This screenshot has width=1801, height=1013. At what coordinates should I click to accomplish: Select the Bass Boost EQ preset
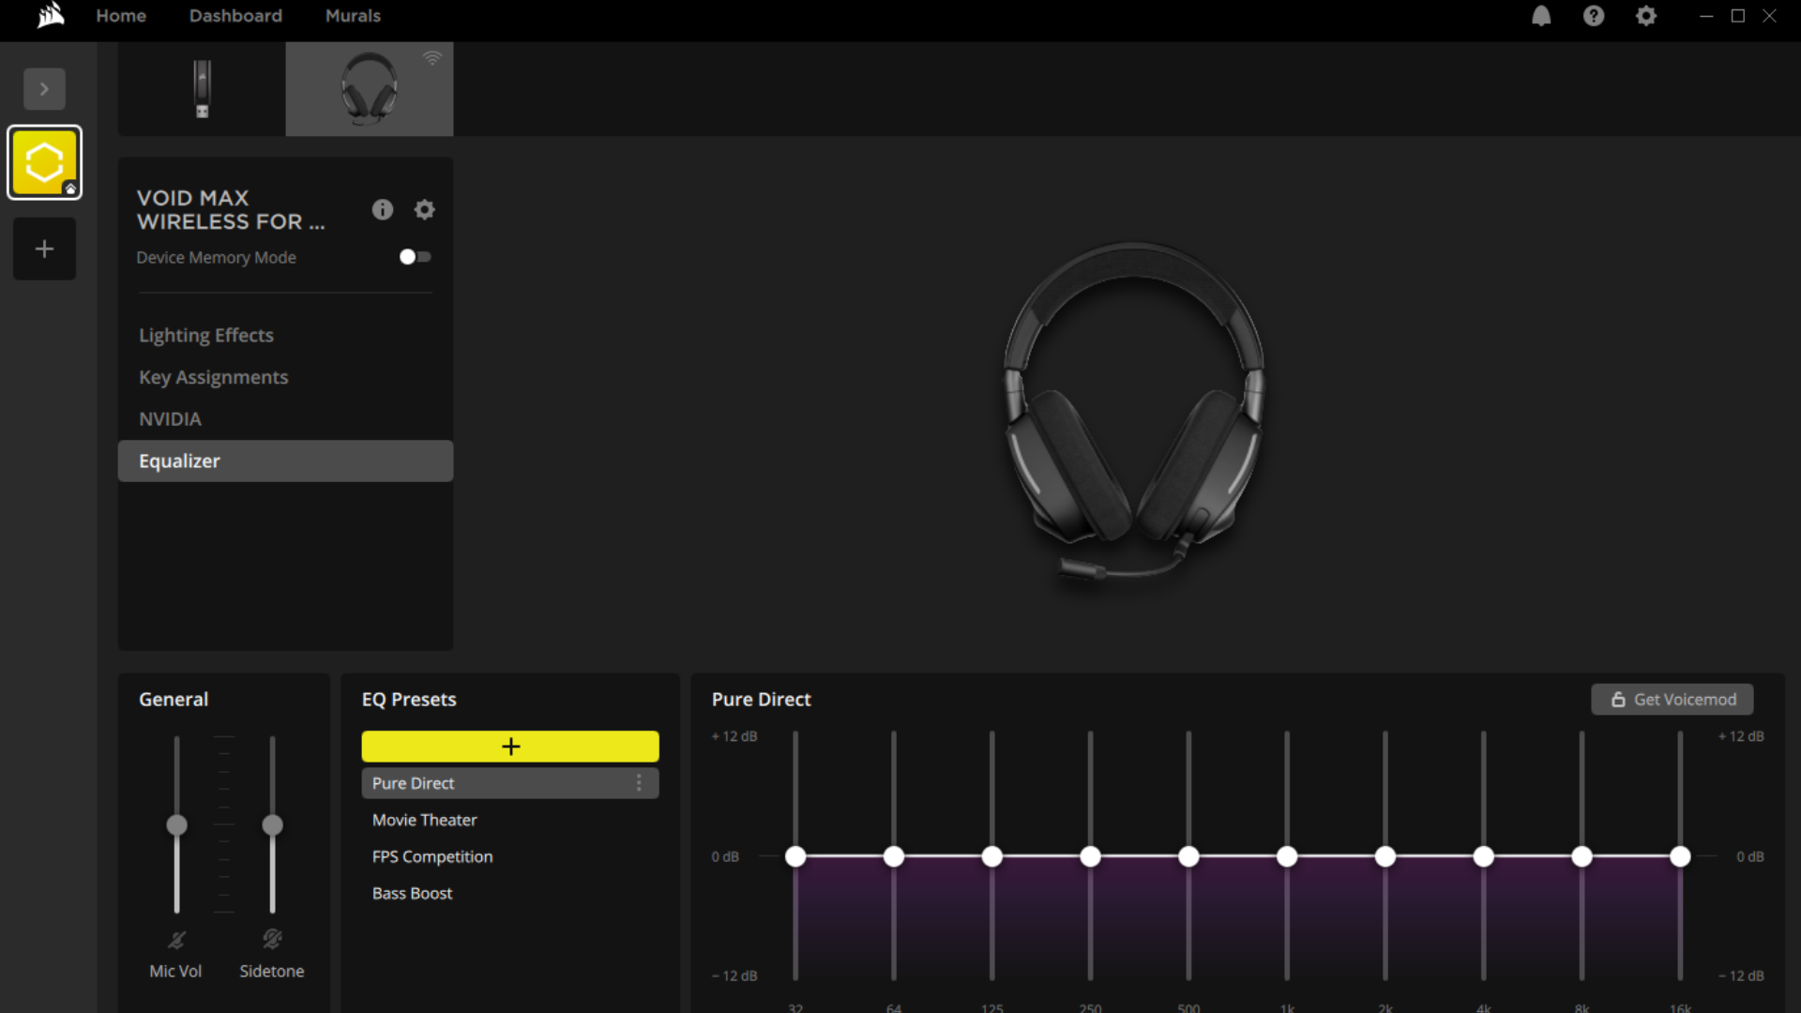point(412,893)
